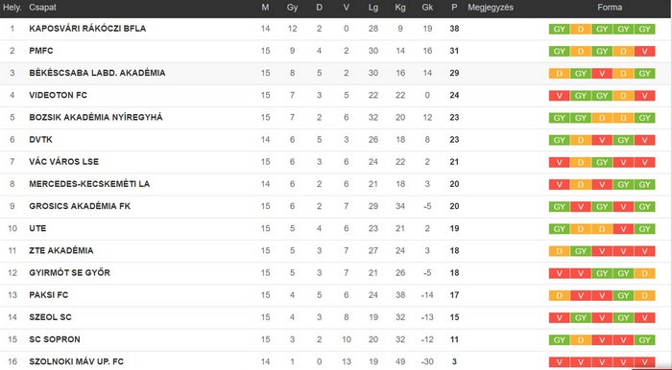
Task: Select the red V badge in PMFC row
Action: tap(644, 52)
